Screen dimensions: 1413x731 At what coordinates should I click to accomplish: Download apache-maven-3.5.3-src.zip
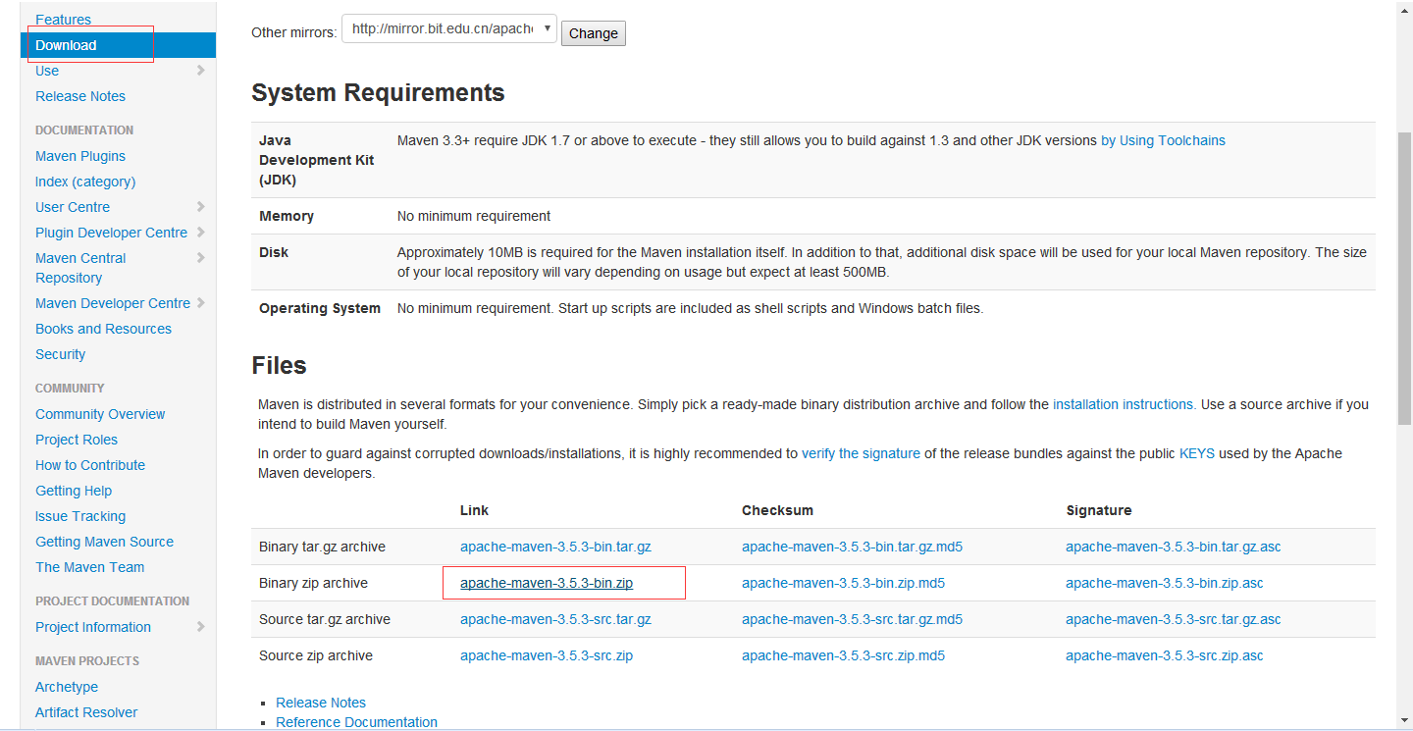(x=547, y=655)
